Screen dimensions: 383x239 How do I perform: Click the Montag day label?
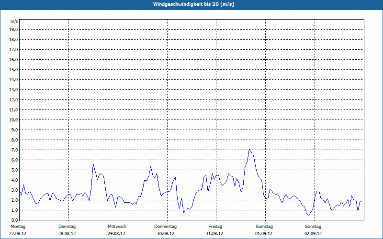[x=18, y=227]
